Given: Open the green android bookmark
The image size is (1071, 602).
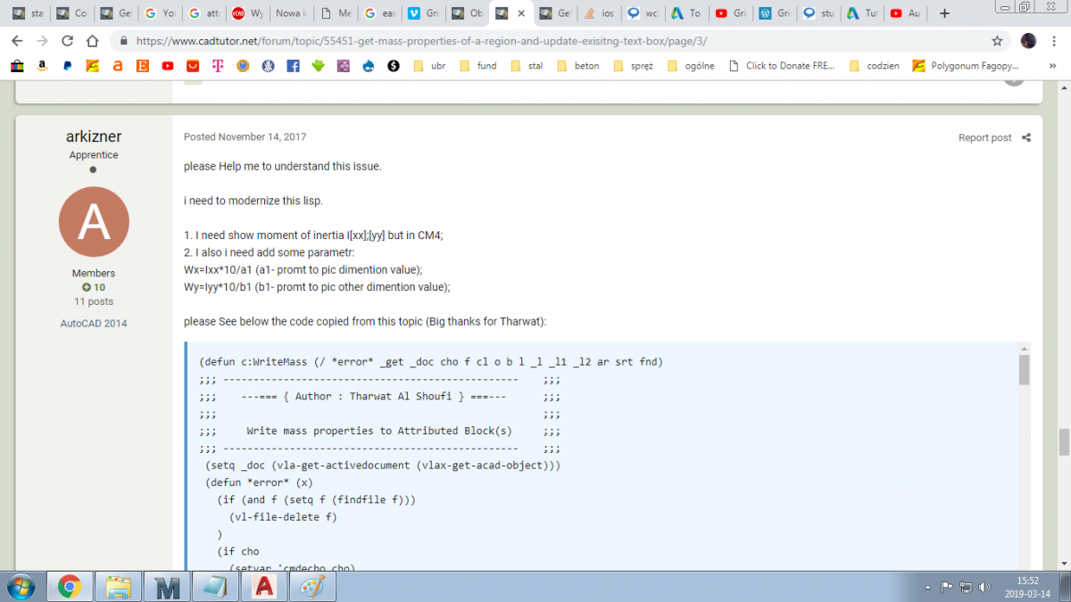Looking at the screenshot, I should (318, 66).
